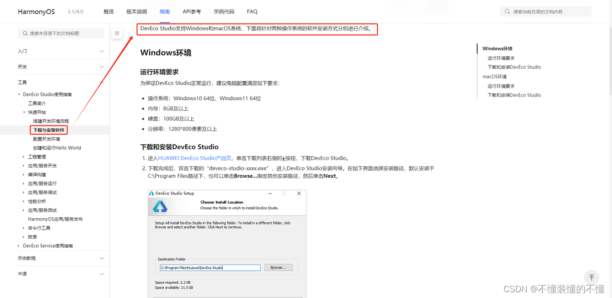Expand the 应用/服务开发 tree node
This screenshot has width=612, height=298.
pos(24,166)
